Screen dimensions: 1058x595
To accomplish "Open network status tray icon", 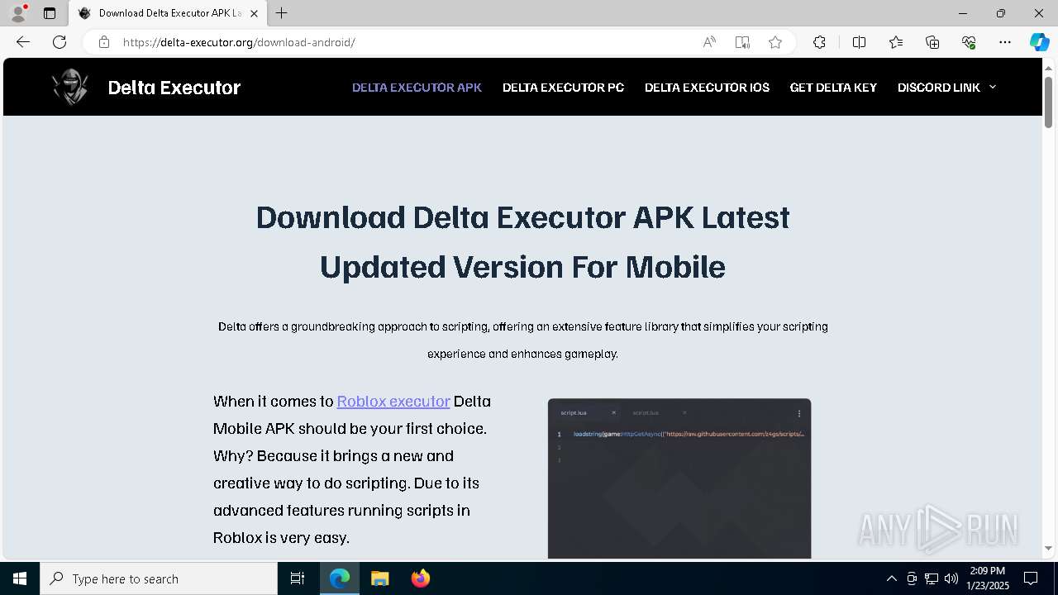I will pyautogui.click(x=932, y=578).
